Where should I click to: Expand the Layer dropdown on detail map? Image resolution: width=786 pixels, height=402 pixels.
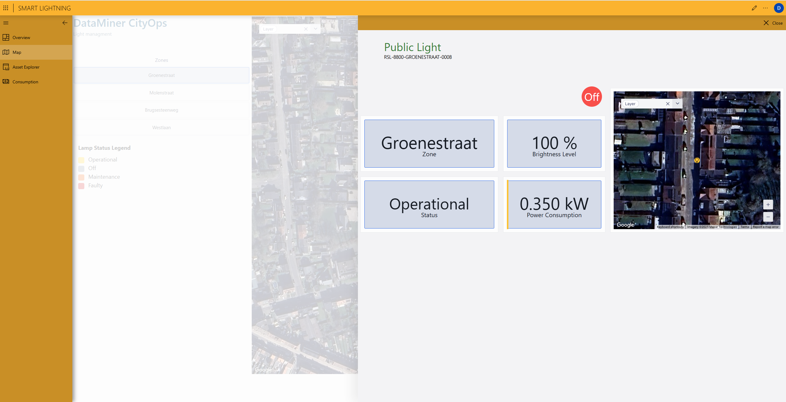tap(677, 104)
